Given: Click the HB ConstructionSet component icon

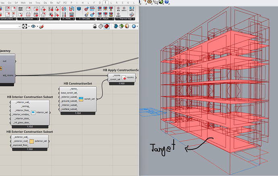Looking at the screenshot, I should pyautogui.click(x=81, y=99).
